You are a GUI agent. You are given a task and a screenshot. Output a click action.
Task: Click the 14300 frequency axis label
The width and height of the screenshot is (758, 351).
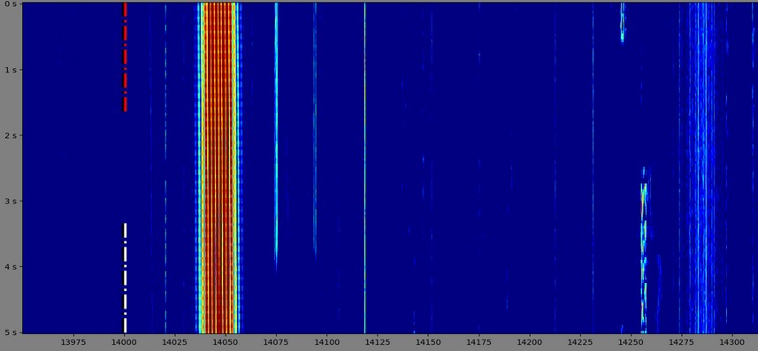pyautogui.click(x=731, y=343)
